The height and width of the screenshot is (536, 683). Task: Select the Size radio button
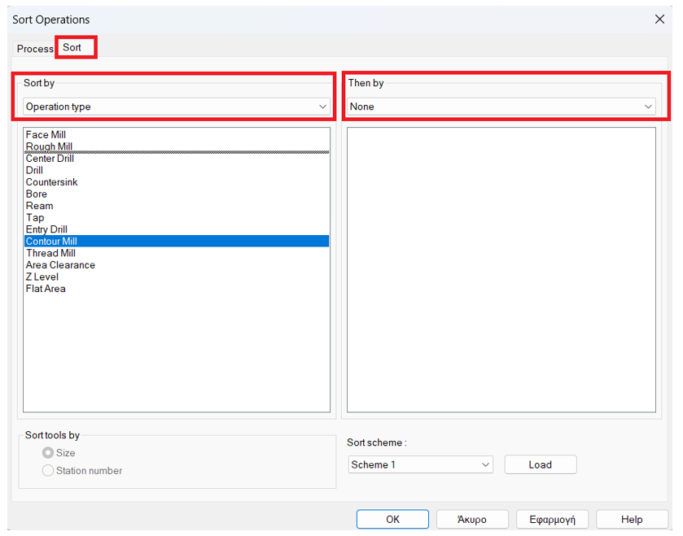[x=48, y=453]
